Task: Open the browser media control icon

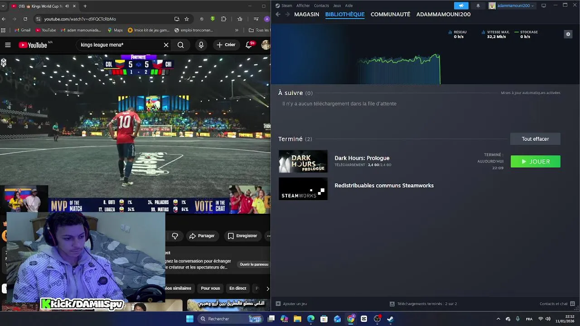Action: tap(256, 19)
